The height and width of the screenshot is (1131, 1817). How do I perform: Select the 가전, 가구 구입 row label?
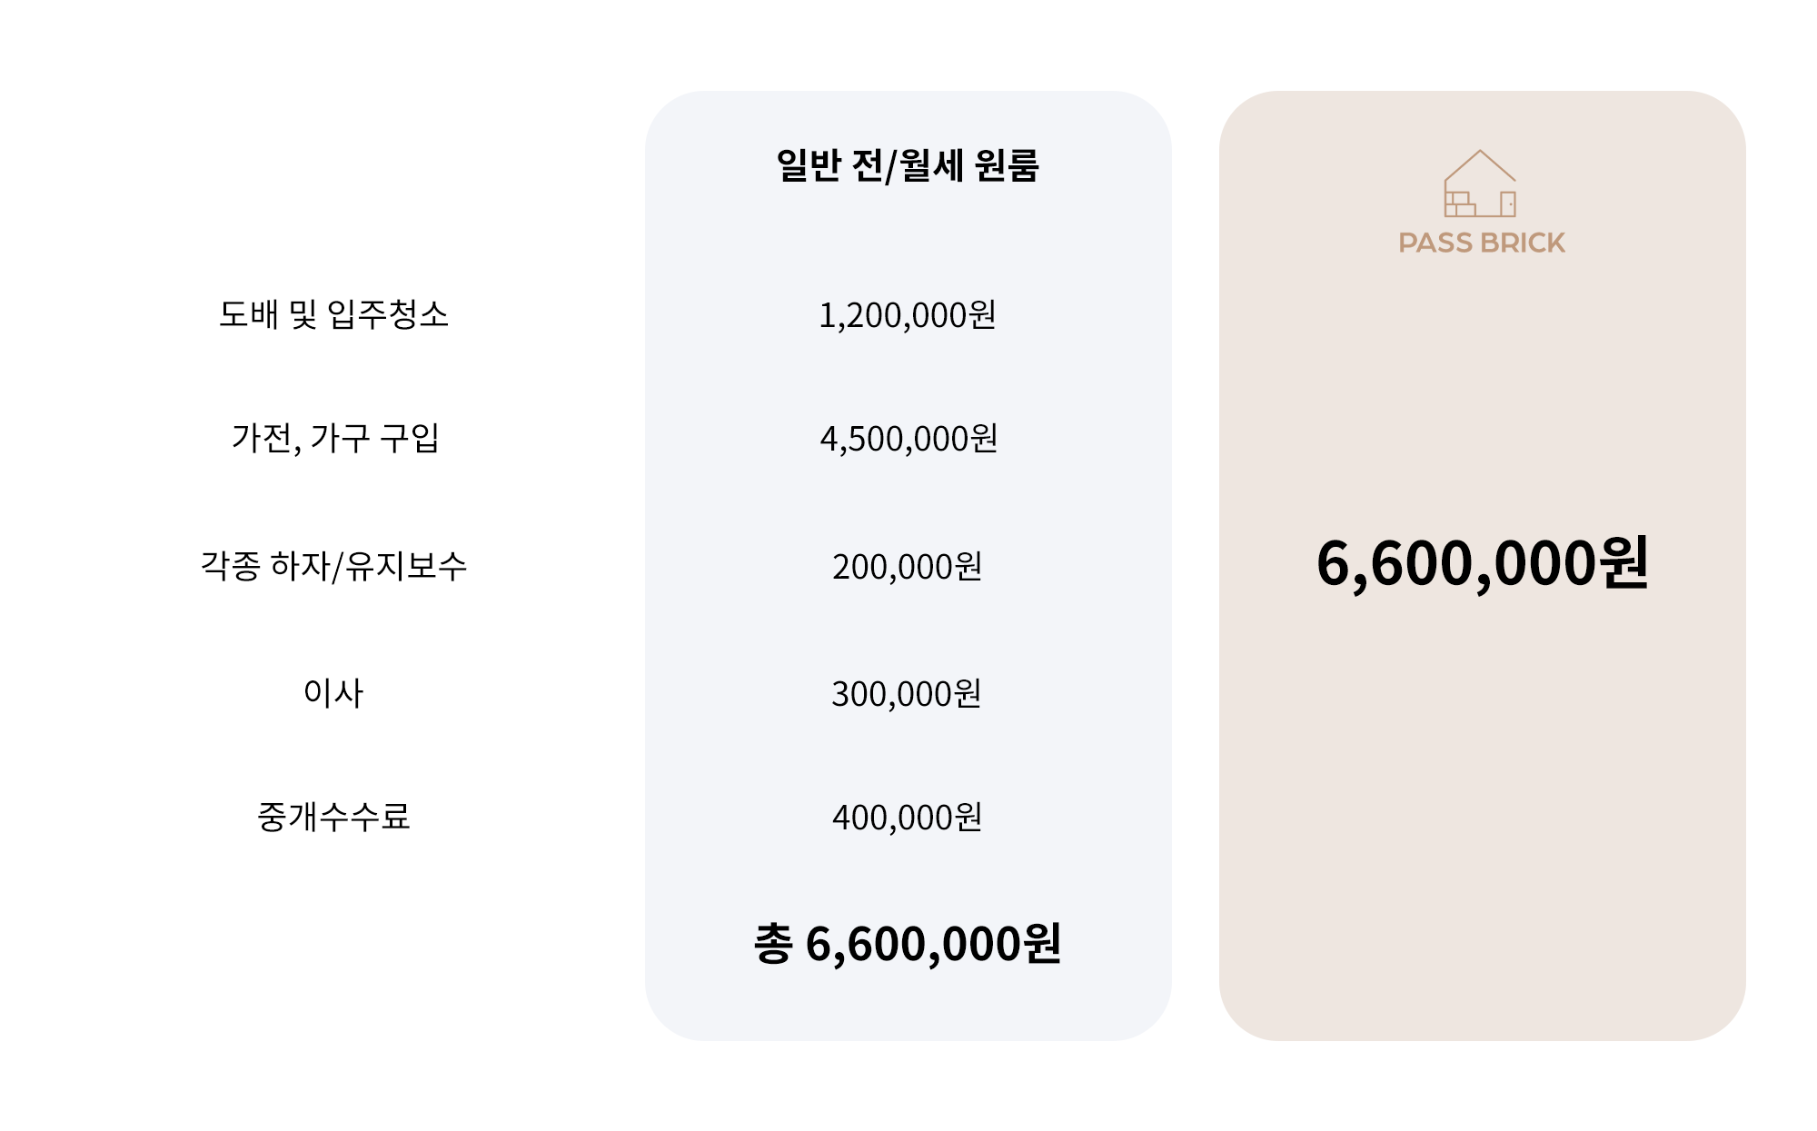335,438
